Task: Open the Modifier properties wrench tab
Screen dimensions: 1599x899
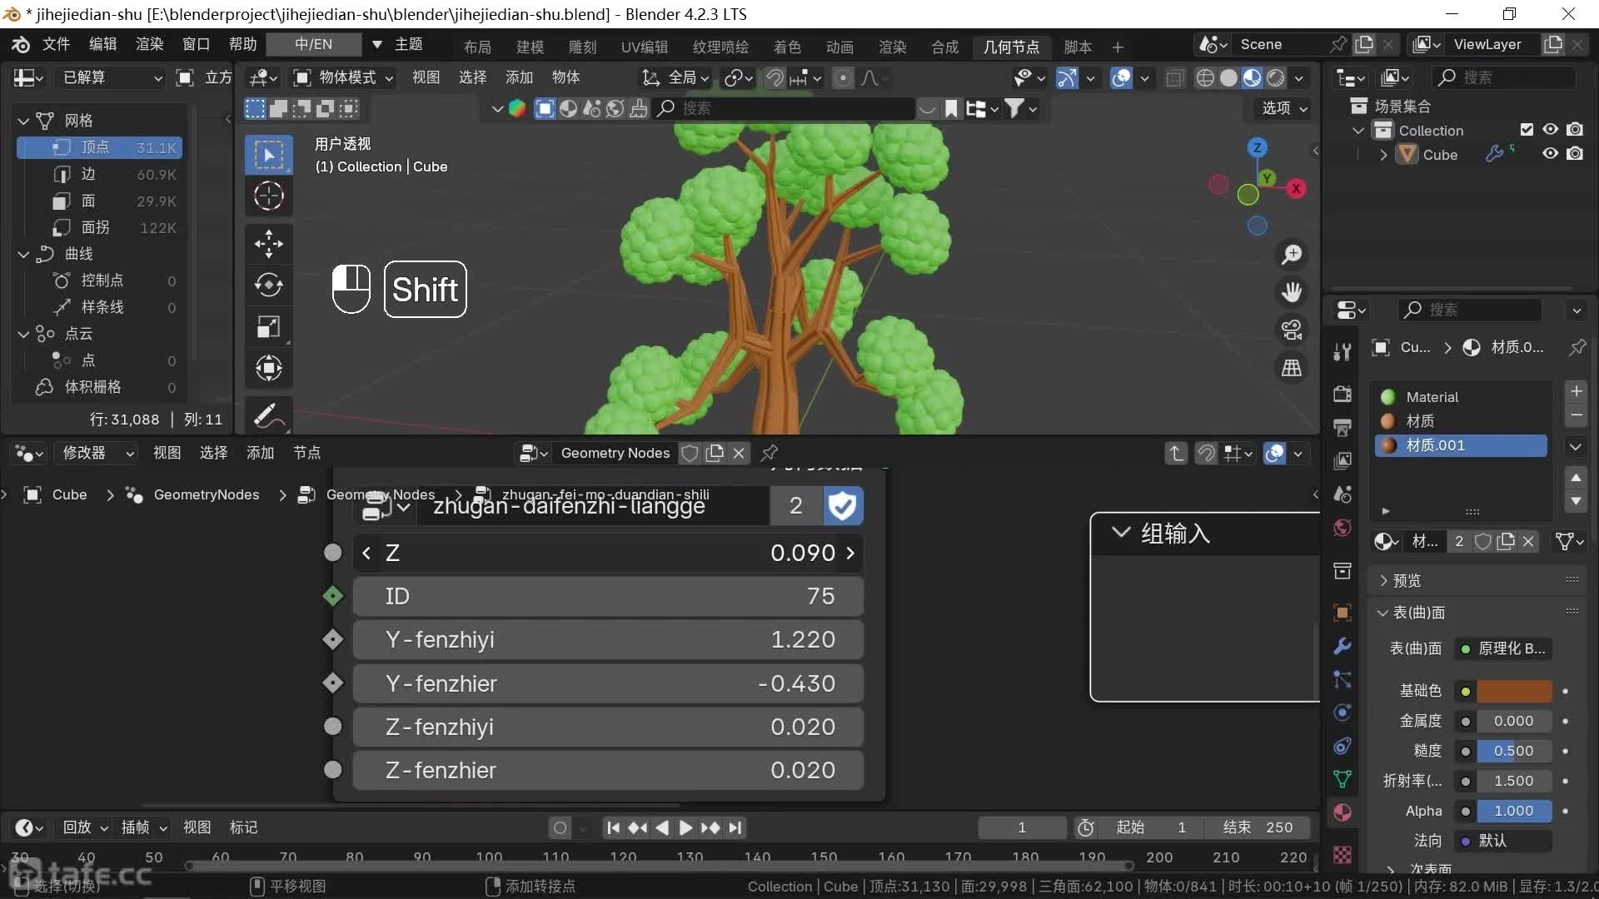Action: 1342,646
